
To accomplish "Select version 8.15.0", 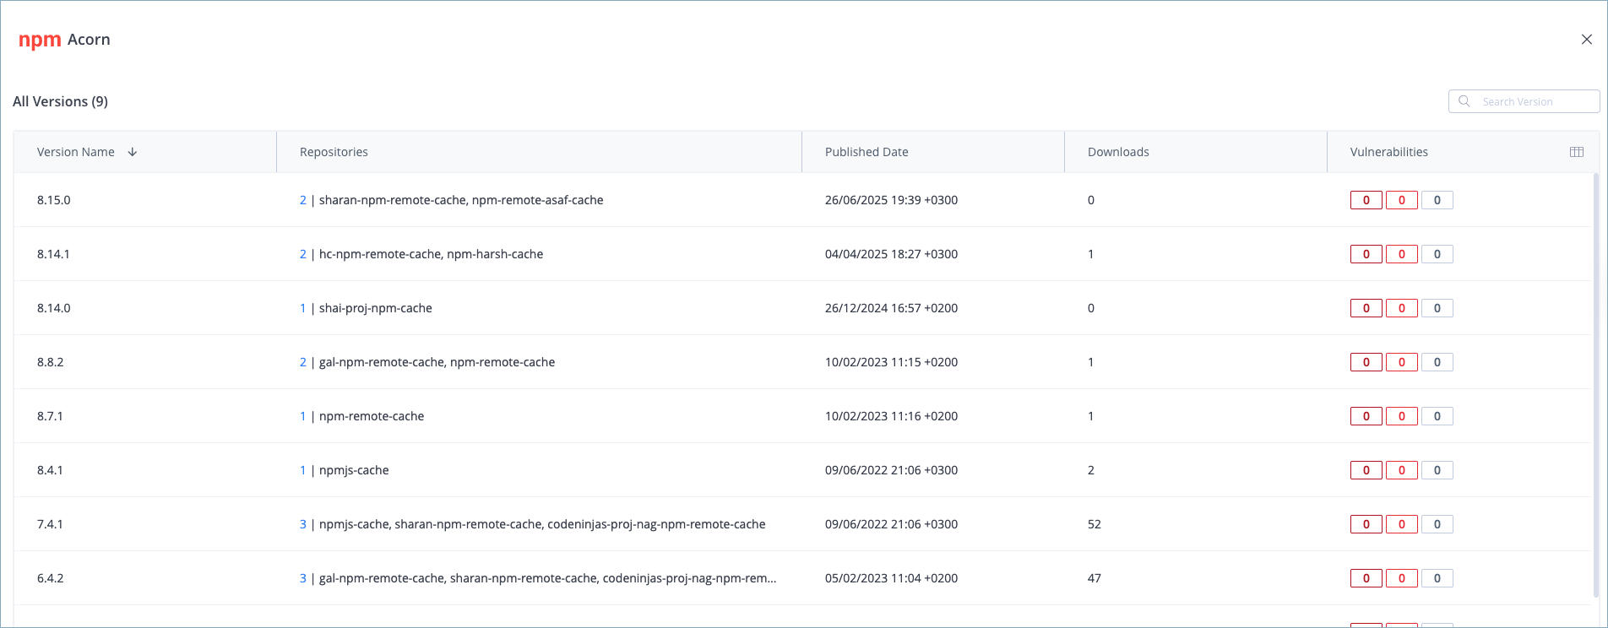I will point(54,200).
